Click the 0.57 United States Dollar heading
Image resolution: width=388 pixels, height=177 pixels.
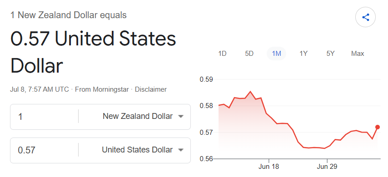coord(93,52)
